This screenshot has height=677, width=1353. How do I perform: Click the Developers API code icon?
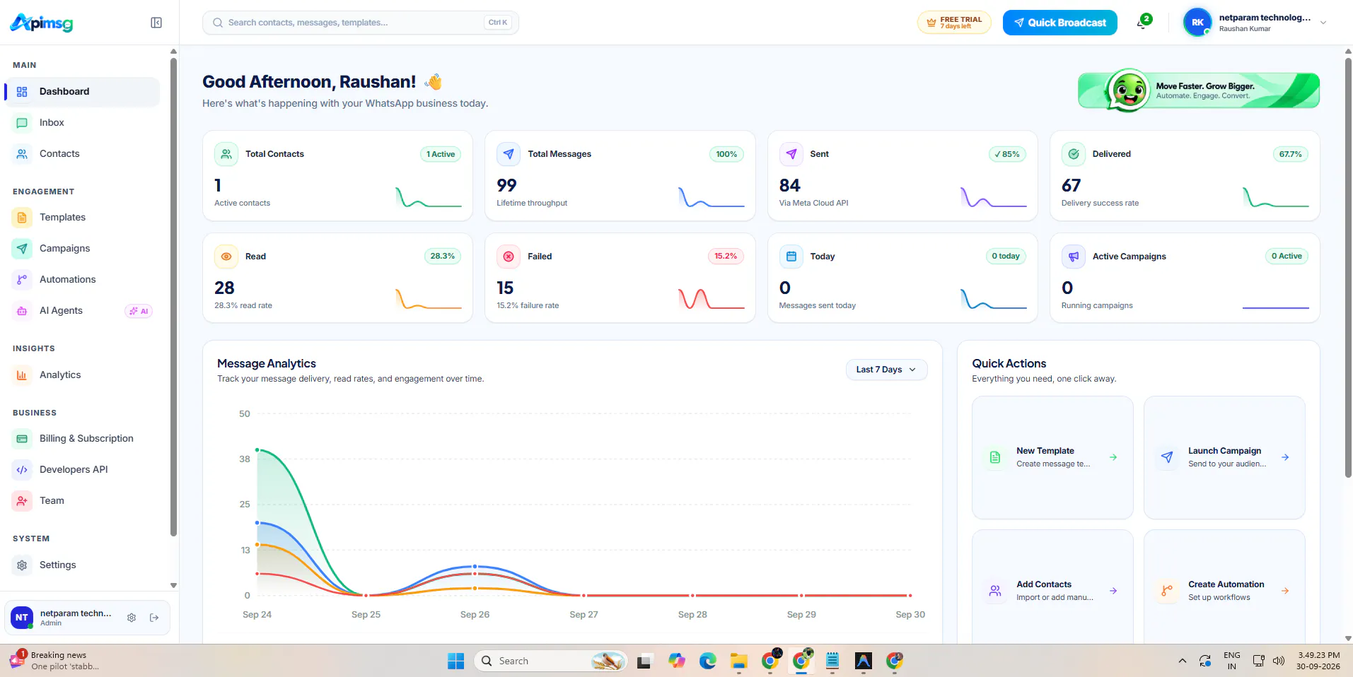[x=22, y=470]
